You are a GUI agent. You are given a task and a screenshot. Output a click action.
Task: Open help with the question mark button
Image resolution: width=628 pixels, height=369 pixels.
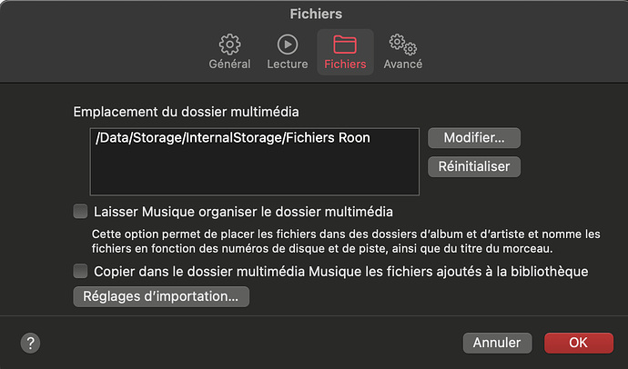pos(30,343)
